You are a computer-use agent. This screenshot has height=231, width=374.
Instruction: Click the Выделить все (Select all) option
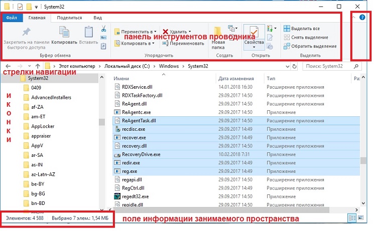pos(302,29)
